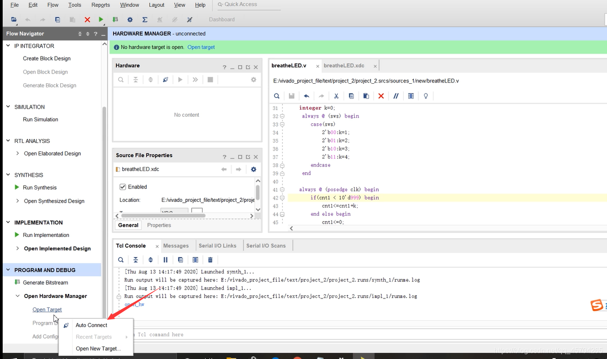The height and width of the screenshot is (359, 607).
Task: Open Recent Targets submenu
Action: click(x=96, y=337)
